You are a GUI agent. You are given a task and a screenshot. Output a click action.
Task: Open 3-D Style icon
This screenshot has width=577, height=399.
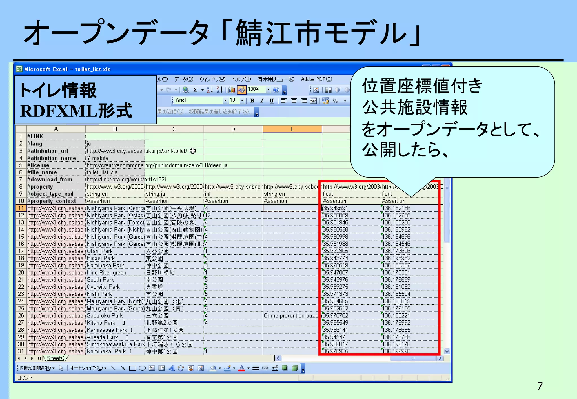click(295, 368)
